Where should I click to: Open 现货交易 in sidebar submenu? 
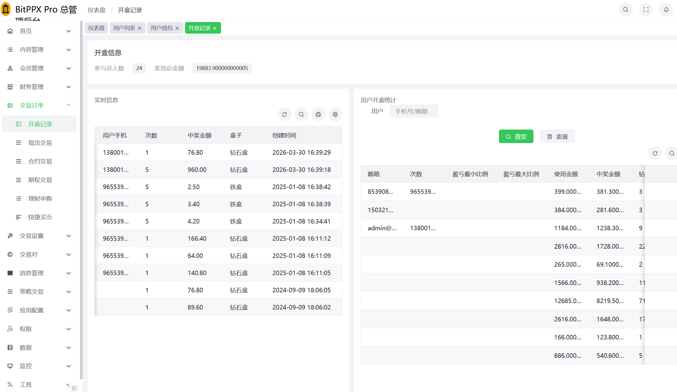(x=40, y=143)
